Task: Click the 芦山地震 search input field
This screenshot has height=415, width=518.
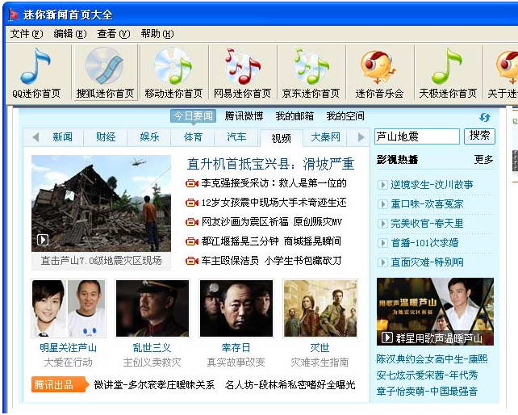Action: click(417, 136)
